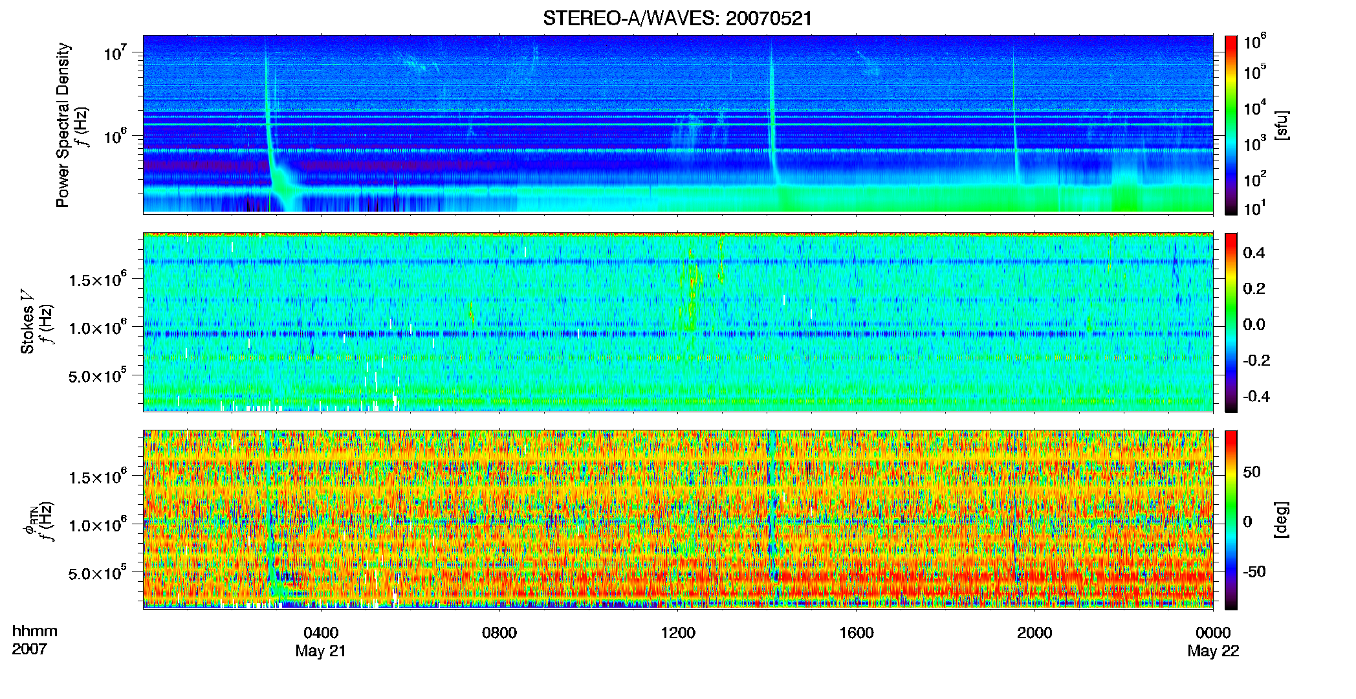Select the 10^3 color scale label
1356x699 pixels.
point(1255,143)
